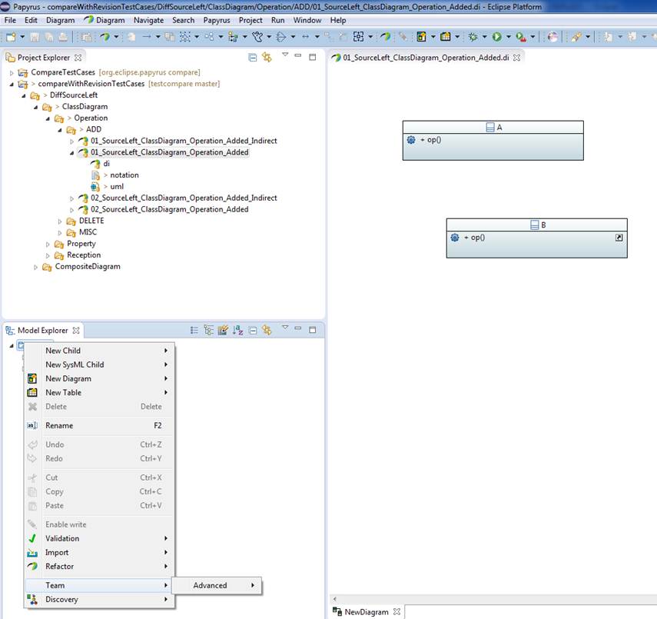
Task: Choose Import in context menu
Action: pyautogui.click(x=99, y=553)
